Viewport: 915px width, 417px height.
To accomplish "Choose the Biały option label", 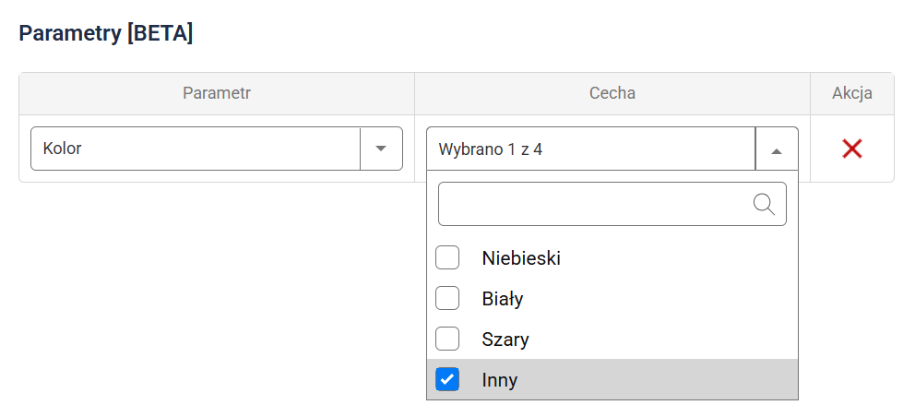I will [503, 299].
